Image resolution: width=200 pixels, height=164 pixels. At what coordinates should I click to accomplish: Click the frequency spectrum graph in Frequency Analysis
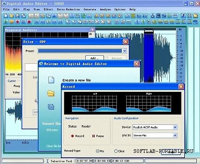point(13,53)
